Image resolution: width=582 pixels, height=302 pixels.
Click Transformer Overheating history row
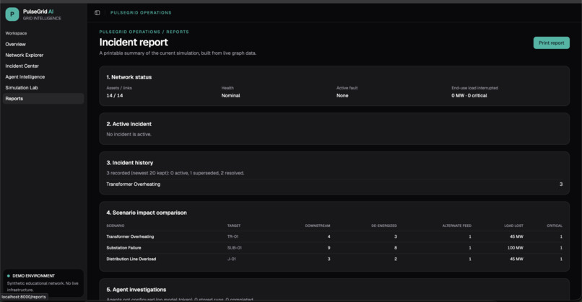334,185
